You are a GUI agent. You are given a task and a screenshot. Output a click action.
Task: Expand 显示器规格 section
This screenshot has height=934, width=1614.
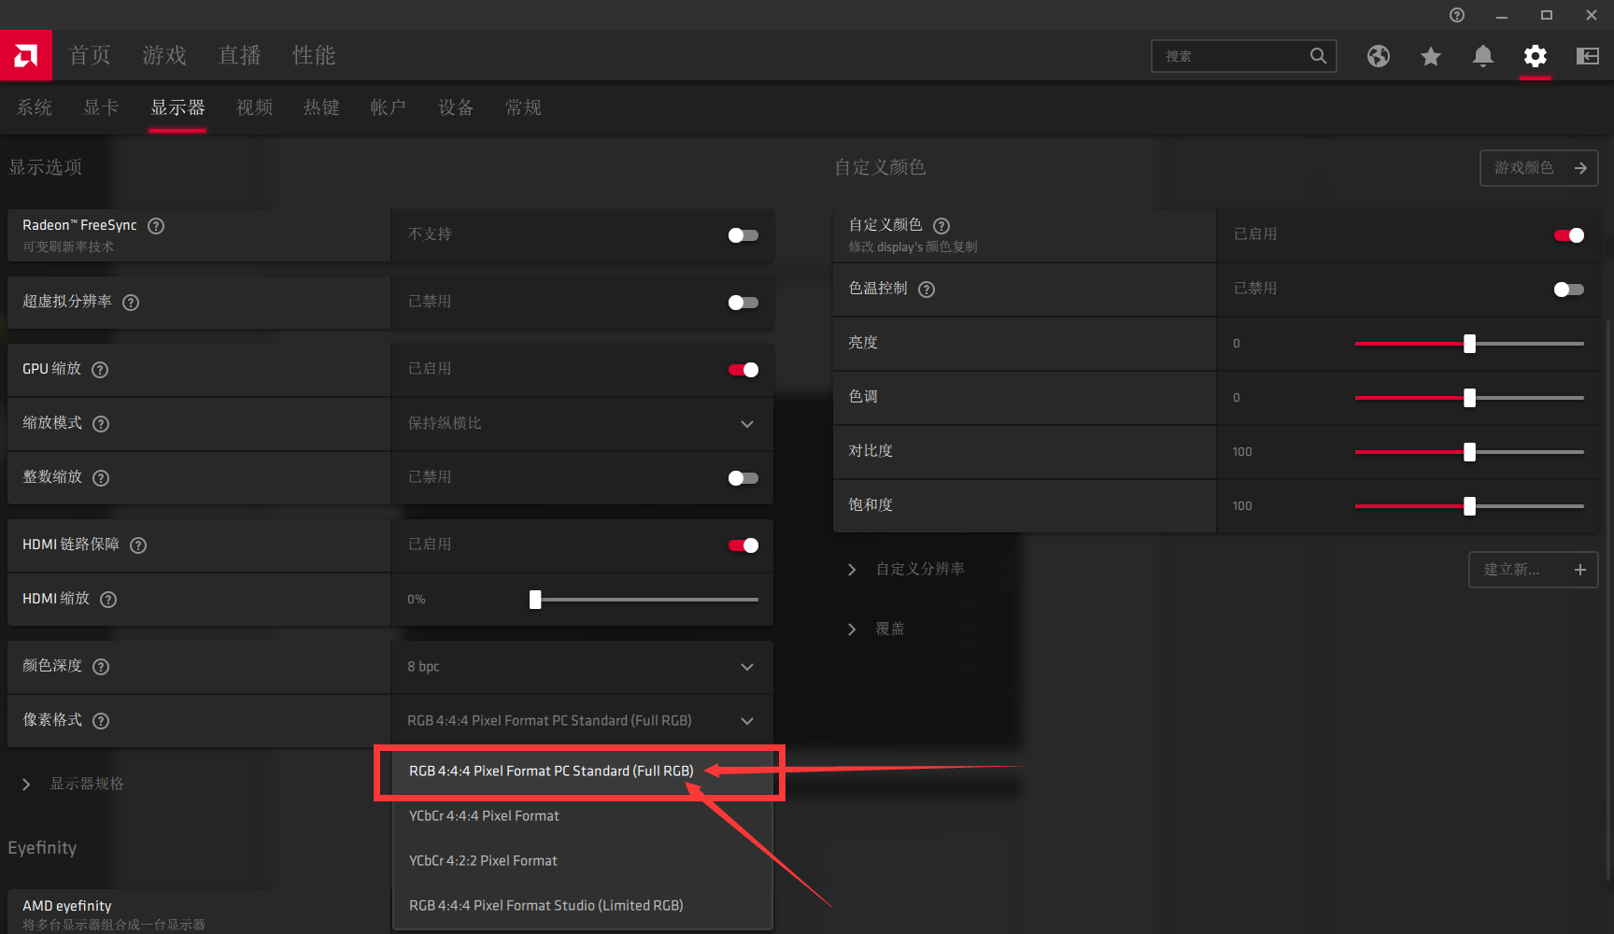point(26,785)
